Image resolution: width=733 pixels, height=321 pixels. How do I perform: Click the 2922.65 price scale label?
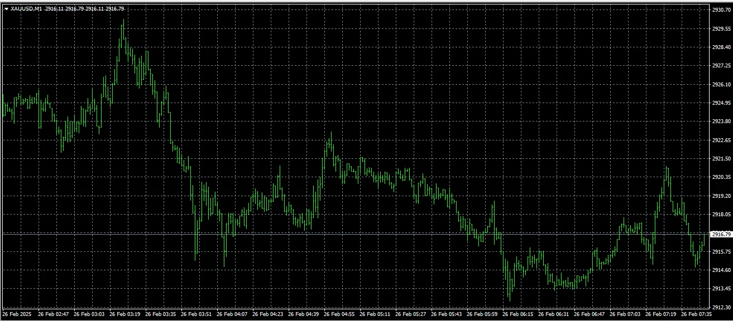click(722, 140)
